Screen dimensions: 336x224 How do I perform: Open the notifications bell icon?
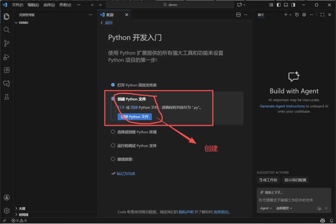(x=331, y=221)
